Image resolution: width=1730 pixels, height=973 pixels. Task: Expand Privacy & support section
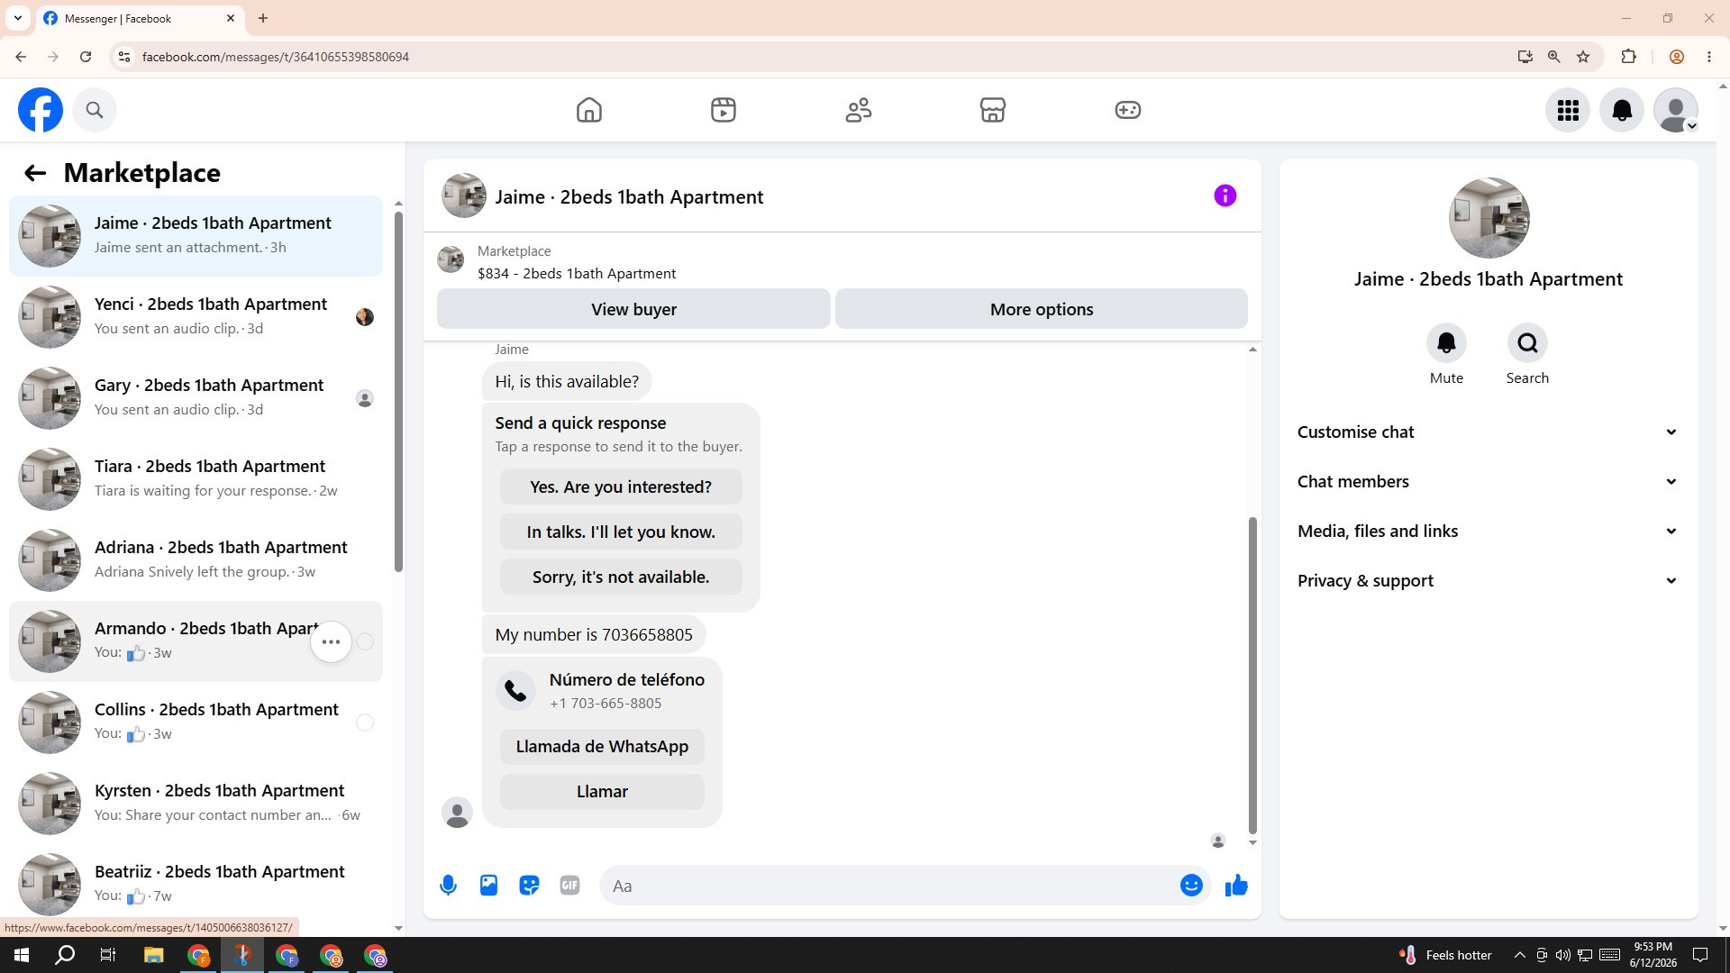pos(1489,581)
